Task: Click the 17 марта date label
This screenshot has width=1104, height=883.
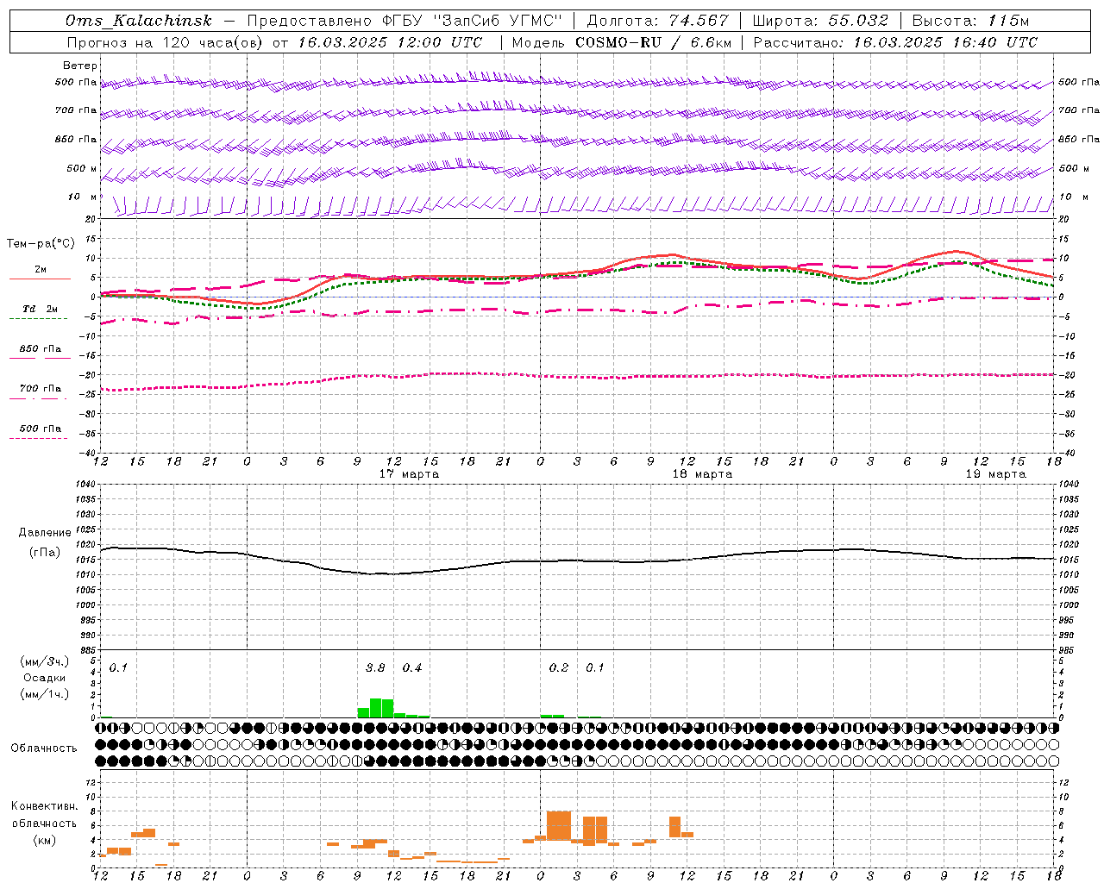Action: tap(409, 474)
